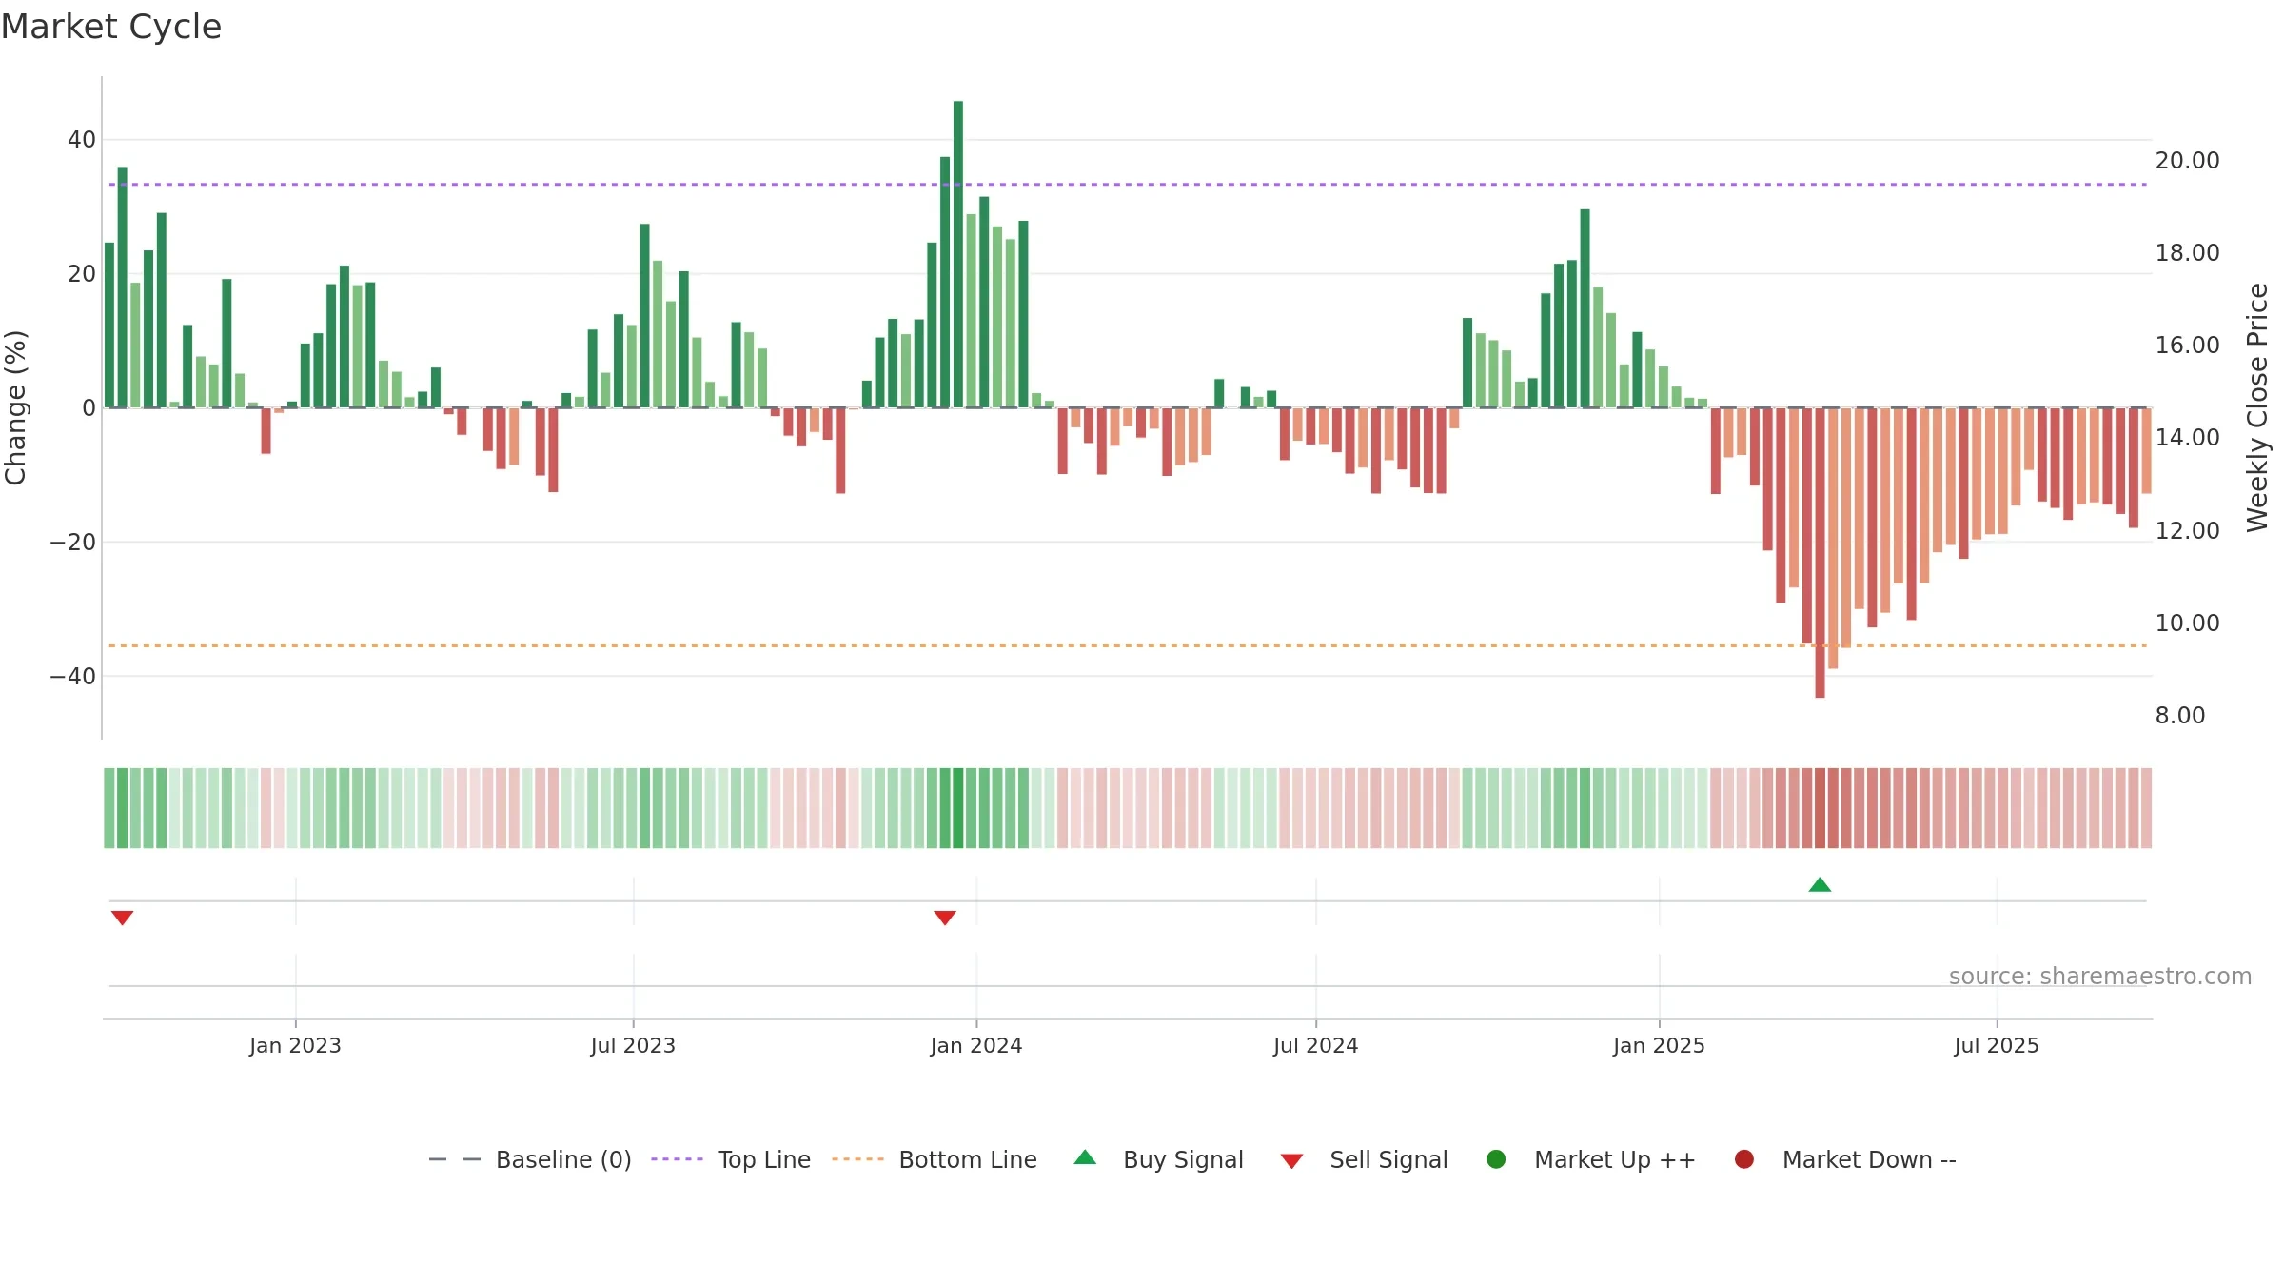Click the red Sell Signal marker at the chart start
2284x1285 pixels.
[122, 918]
